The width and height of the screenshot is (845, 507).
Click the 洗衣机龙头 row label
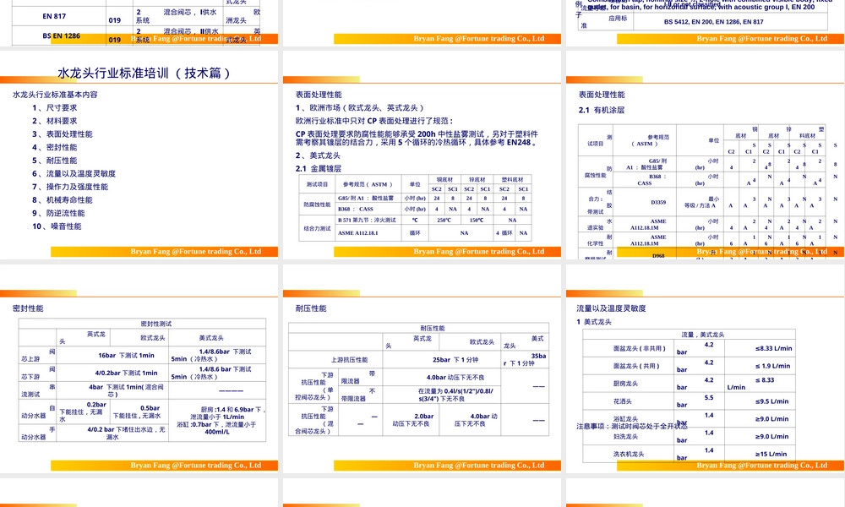629,455
